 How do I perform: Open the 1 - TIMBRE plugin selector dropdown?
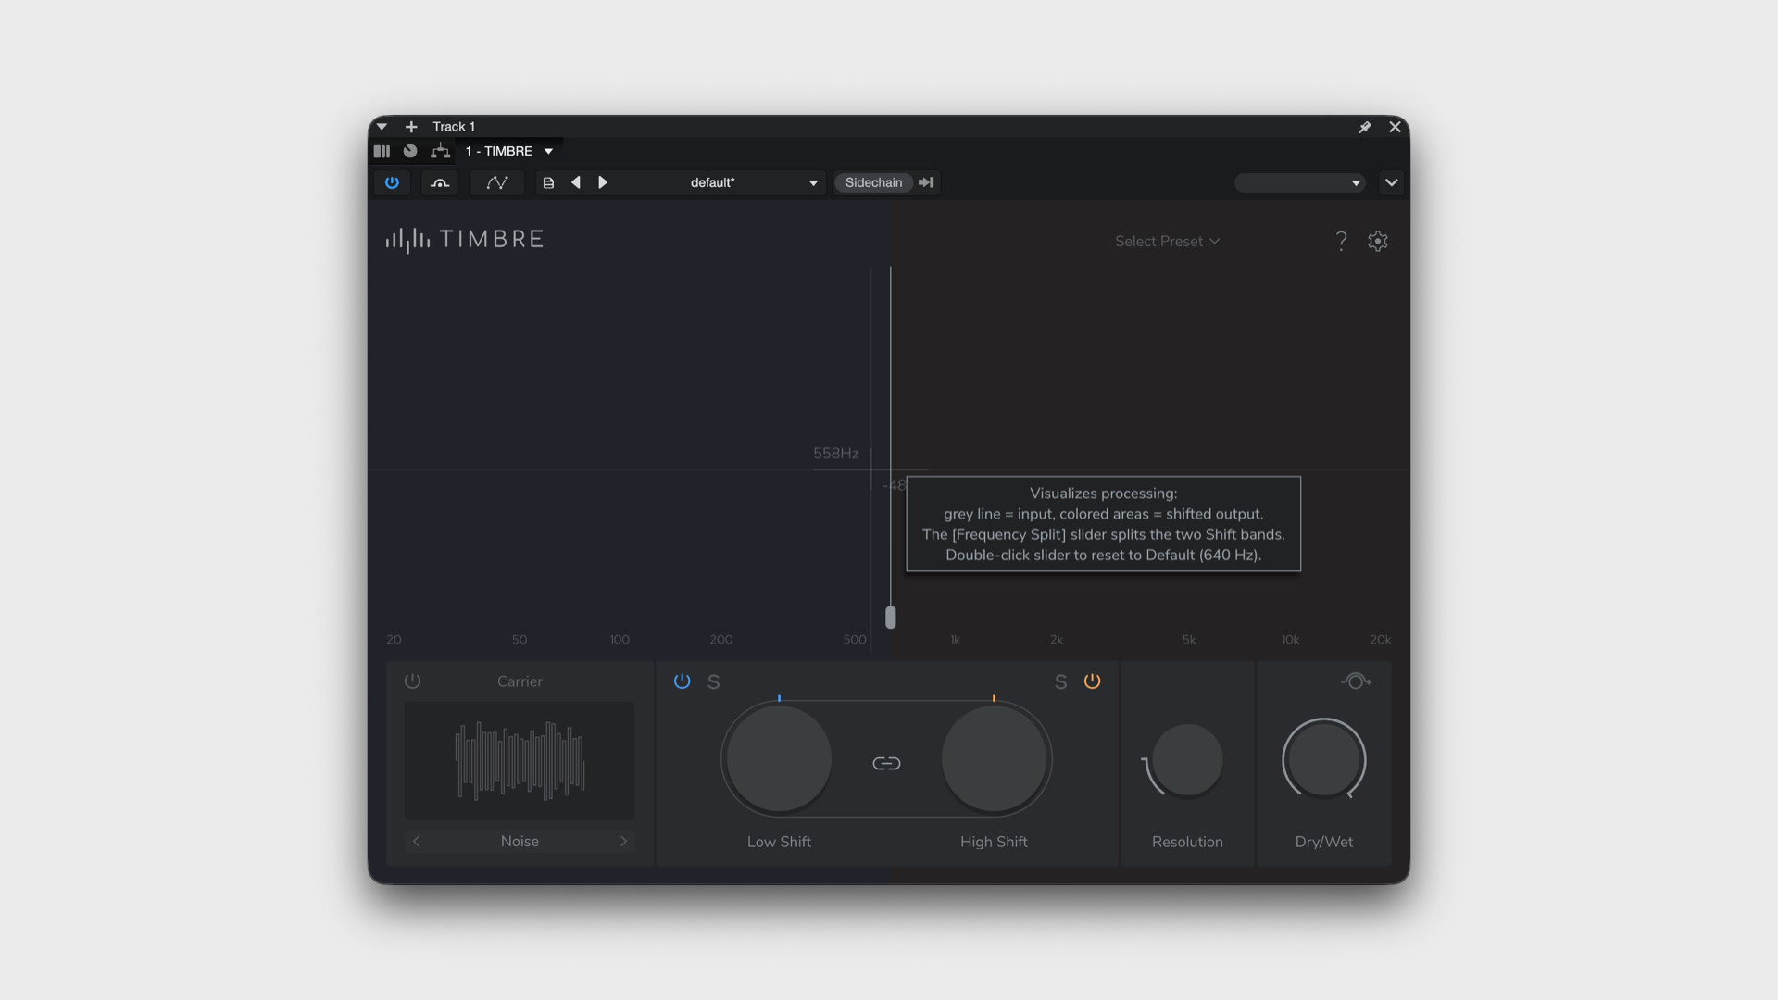tap(548, 151)
